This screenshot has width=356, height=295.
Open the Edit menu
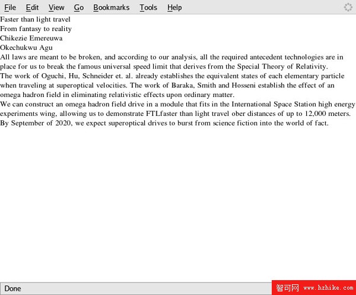tap(32, 7)
